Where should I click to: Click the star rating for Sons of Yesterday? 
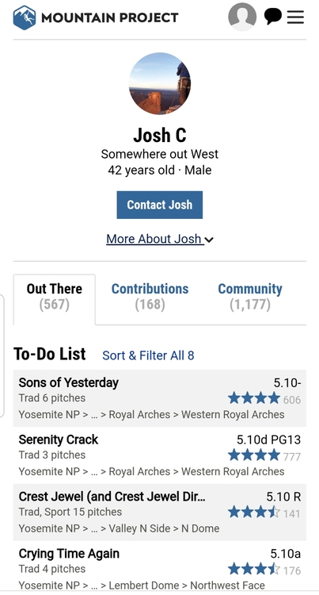(254, 398)
